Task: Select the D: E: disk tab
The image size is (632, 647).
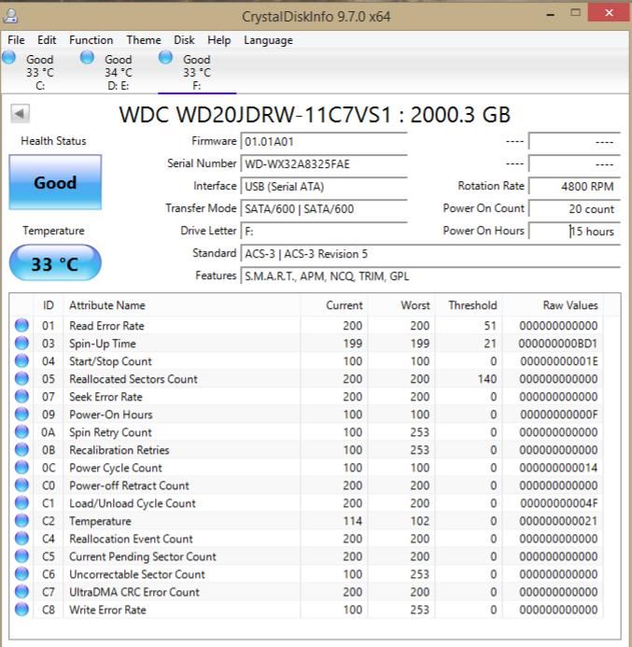Action: (118, 72)
